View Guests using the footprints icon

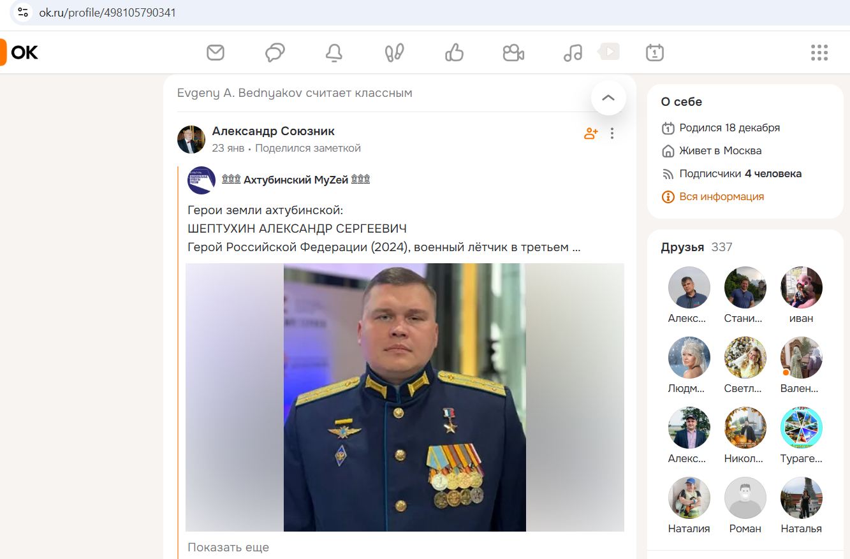393,52
